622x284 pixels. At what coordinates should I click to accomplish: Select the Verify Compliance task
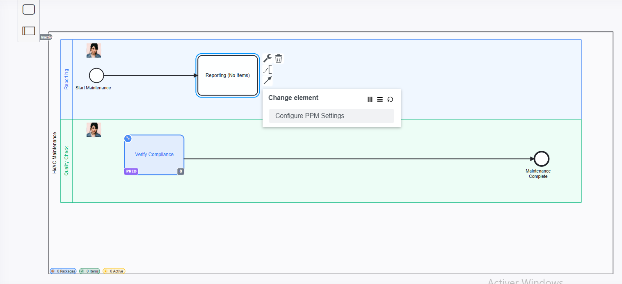(x=154, y=154)
